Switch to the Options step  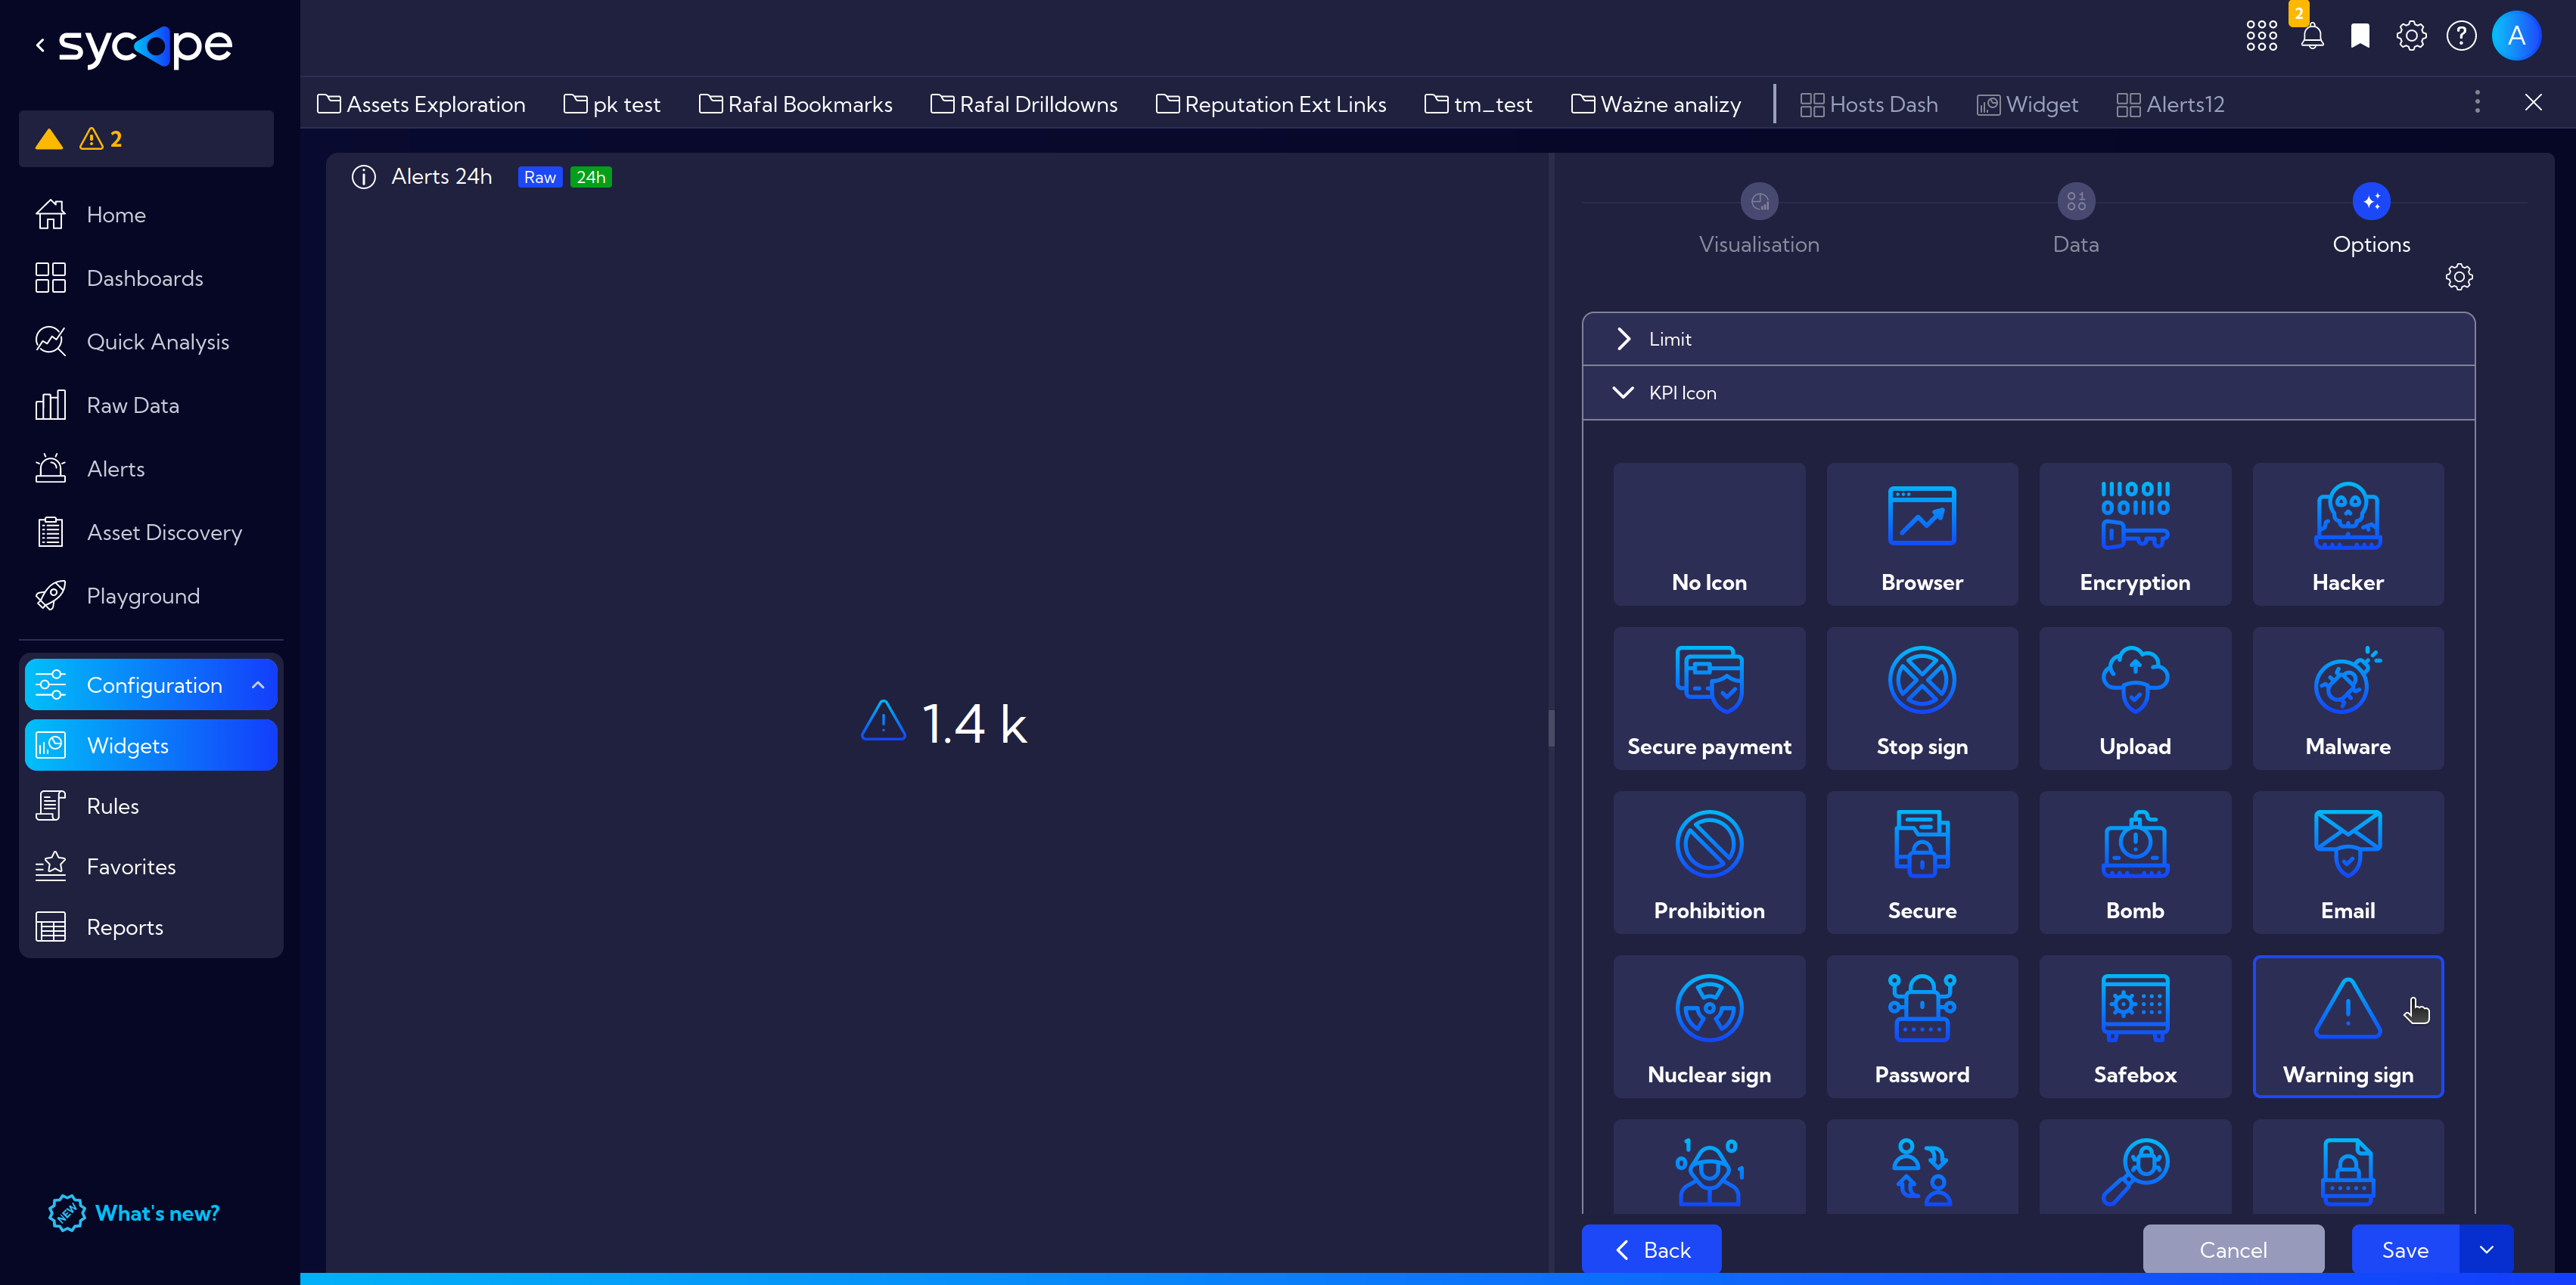tap(2370, 219)
